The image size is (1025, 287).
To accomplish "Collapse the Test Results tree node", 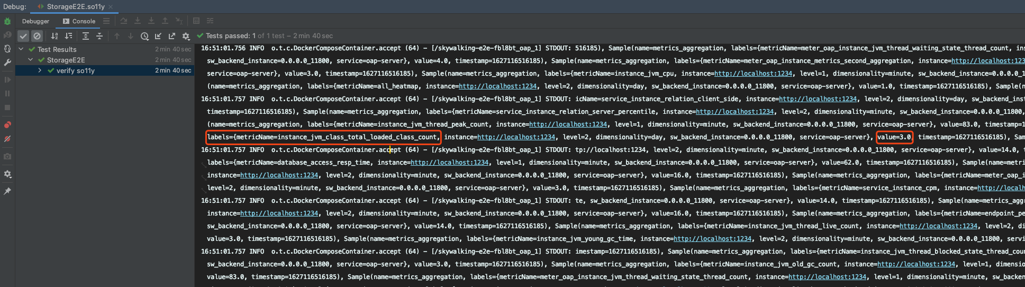I will tap(21, 49).
